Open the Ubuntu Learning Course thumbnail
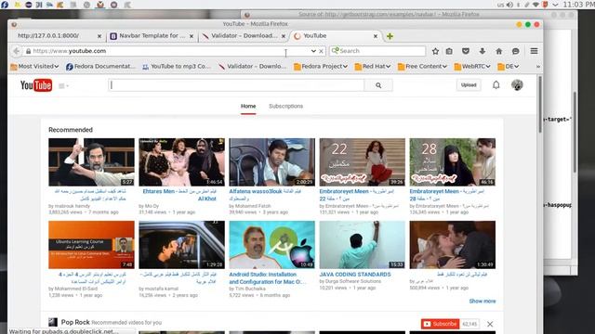The height and width of the screenshot is (334, 595). [x=91, y=245]
